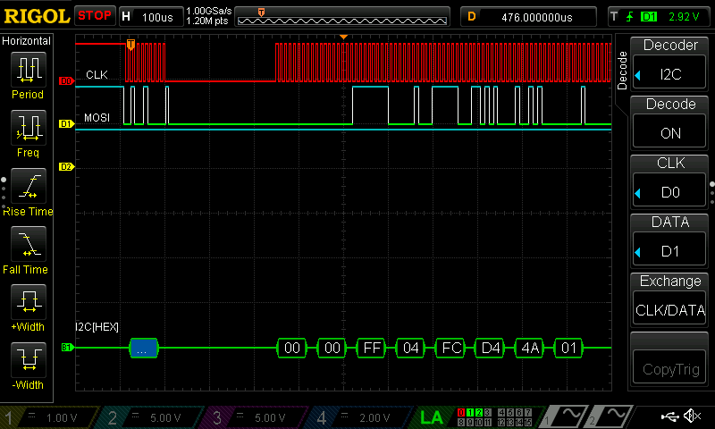This screenshot has height=429, width=715.
Task: Select the Period measurement icon
Action: (x=29, y=70)
